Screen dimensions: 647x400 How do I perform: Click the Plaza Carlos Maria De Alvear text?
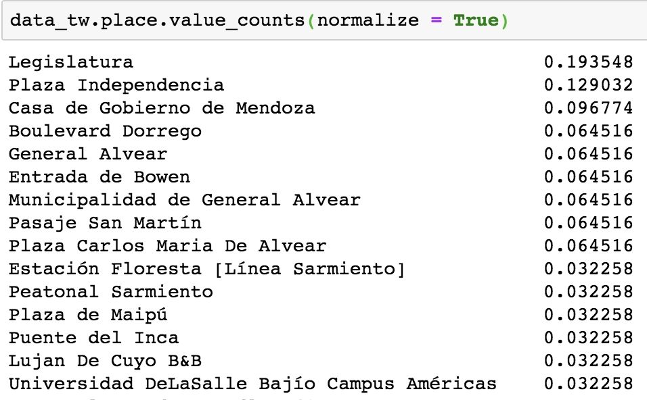click(x=167, y=246)
